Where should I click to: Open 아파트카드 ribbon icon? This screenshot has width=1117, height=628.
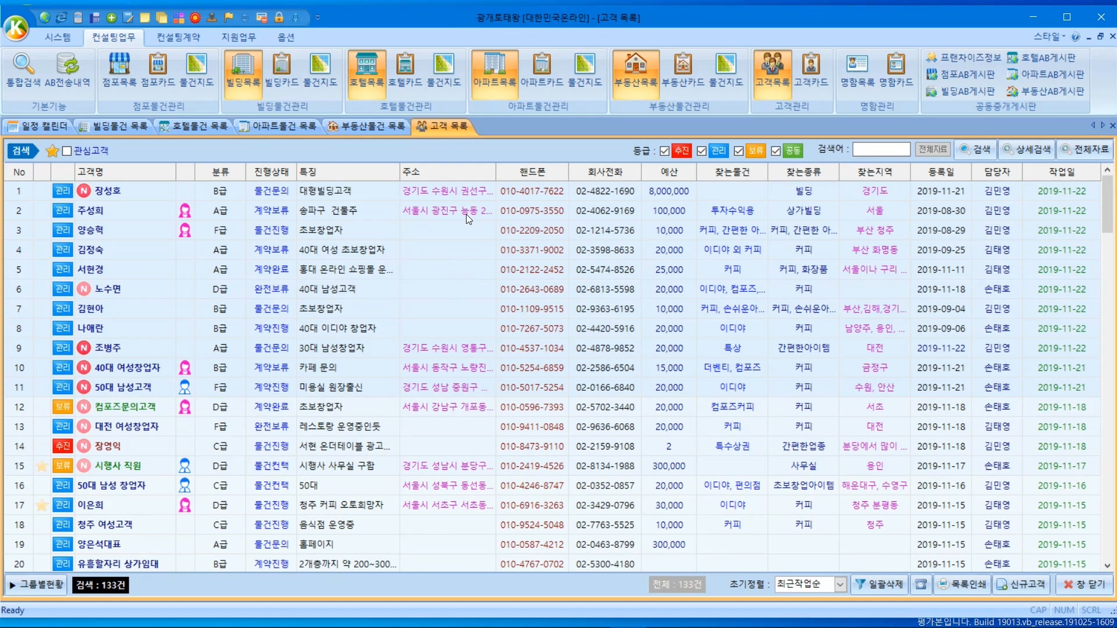point(542,70)
